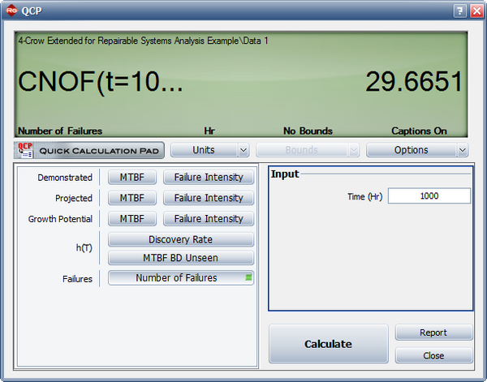487x382 pixels.
Task: Open the Units dropdown arrow
Action: point(243,150)
